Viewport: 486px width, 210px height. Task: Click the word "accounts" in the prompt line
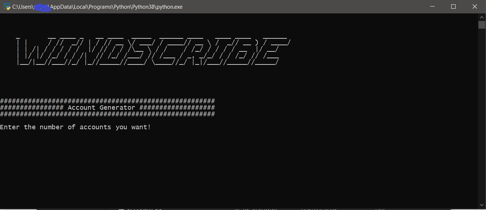95,127
